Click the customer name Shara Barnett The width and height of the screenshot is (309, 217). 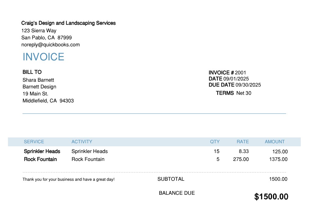tap(38, 80)
